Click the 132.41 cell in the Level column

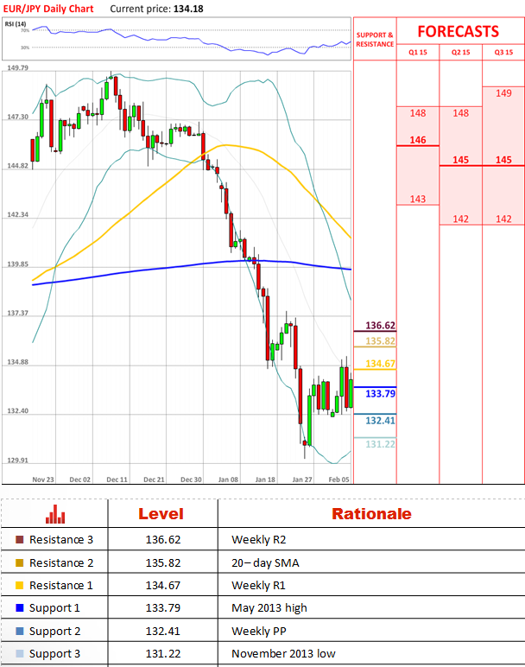pos(163,631)
